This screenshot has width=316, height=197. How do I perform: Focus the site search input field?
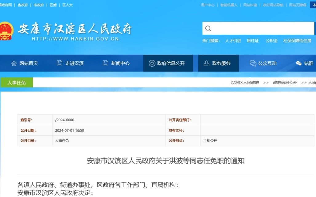(x=258, y=28)
